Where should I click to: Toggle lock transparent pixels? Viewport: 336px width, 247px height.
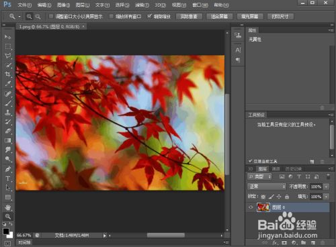tap(263, 197)
